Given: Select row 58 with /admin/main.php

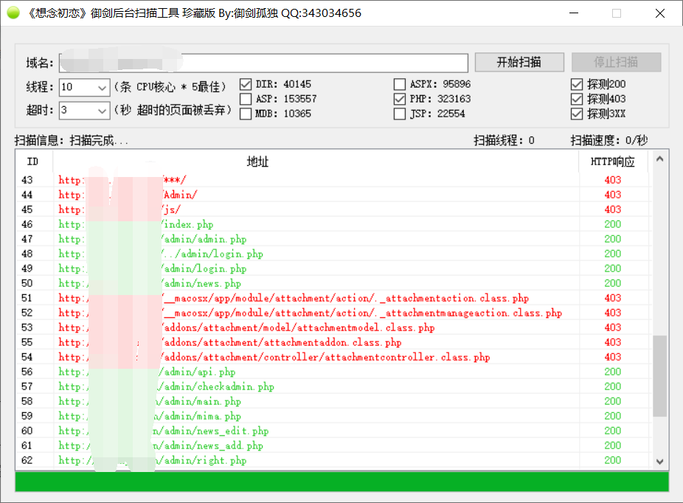Looking at the screenshot, I should 333,402.
